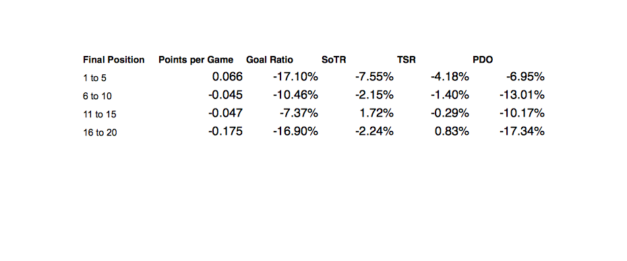Select the 0.83% TSR cell

click(451, 131)
